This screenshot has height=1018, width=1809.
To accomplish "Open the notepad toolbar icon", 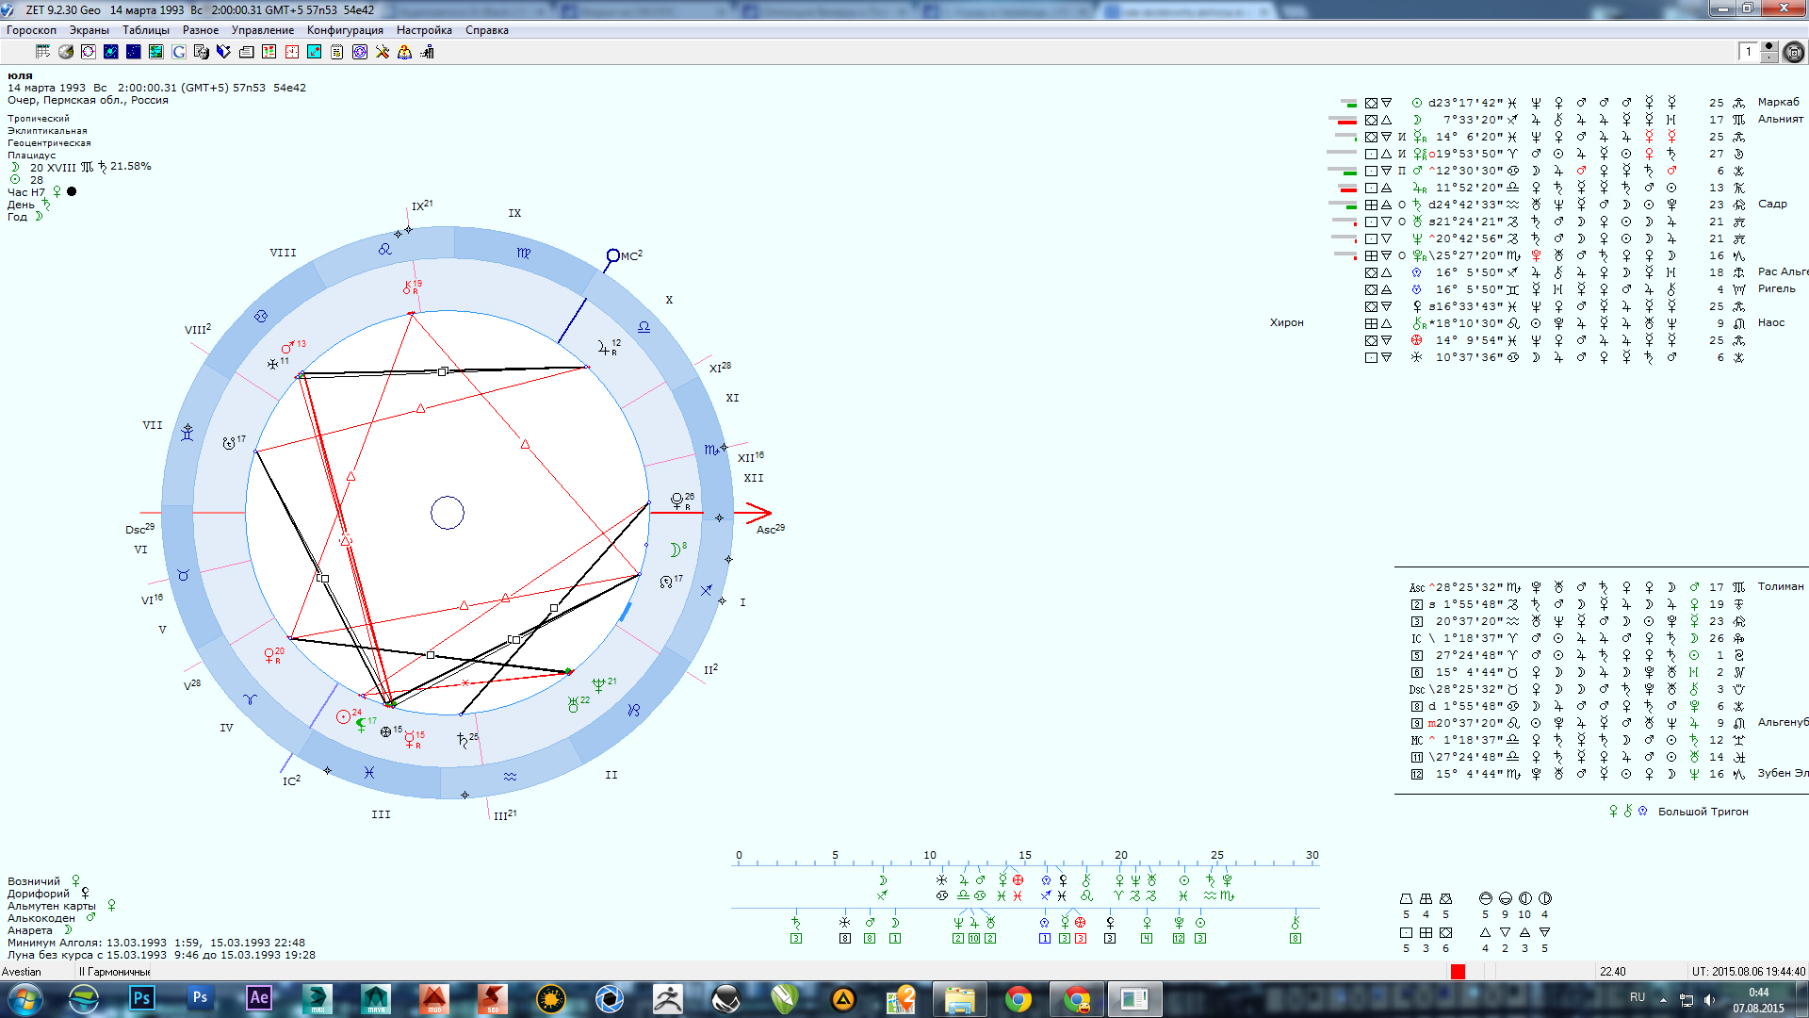I will pyautogui.click(x=337, y=52).
